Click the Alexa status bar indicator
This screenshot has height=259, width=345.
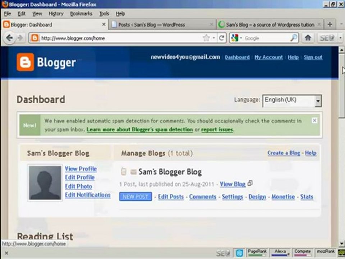click(280, 253)
